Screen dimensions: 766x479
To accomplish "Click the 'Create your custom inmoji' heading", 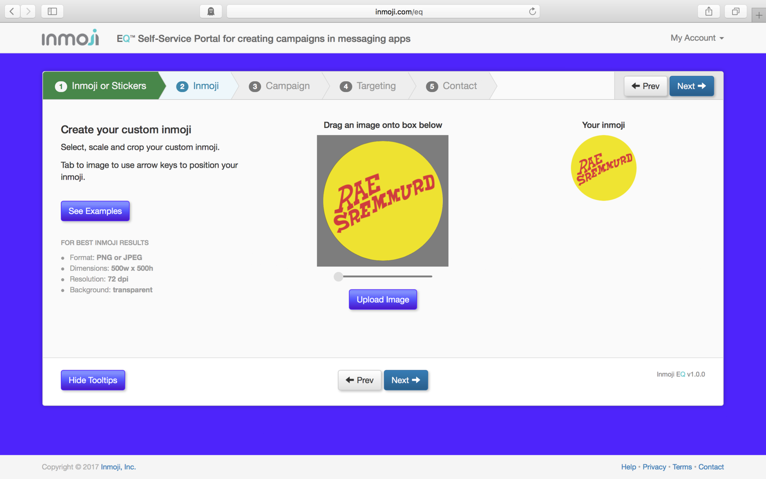I will (x=126, y=130).
